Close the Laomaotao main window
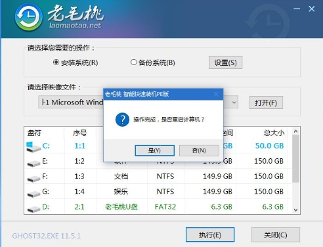Image resolution: width=323 pixels, height=247 pixels. 312,9
